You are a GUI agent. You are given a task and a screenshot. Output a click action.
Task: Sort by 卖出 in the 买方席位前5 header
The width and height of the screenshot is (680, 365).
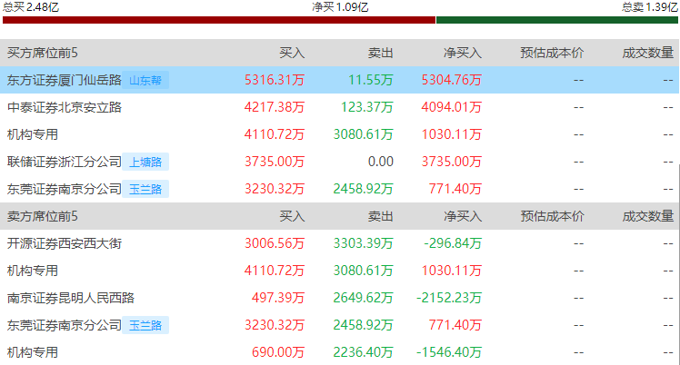click(x=380, y=53)
